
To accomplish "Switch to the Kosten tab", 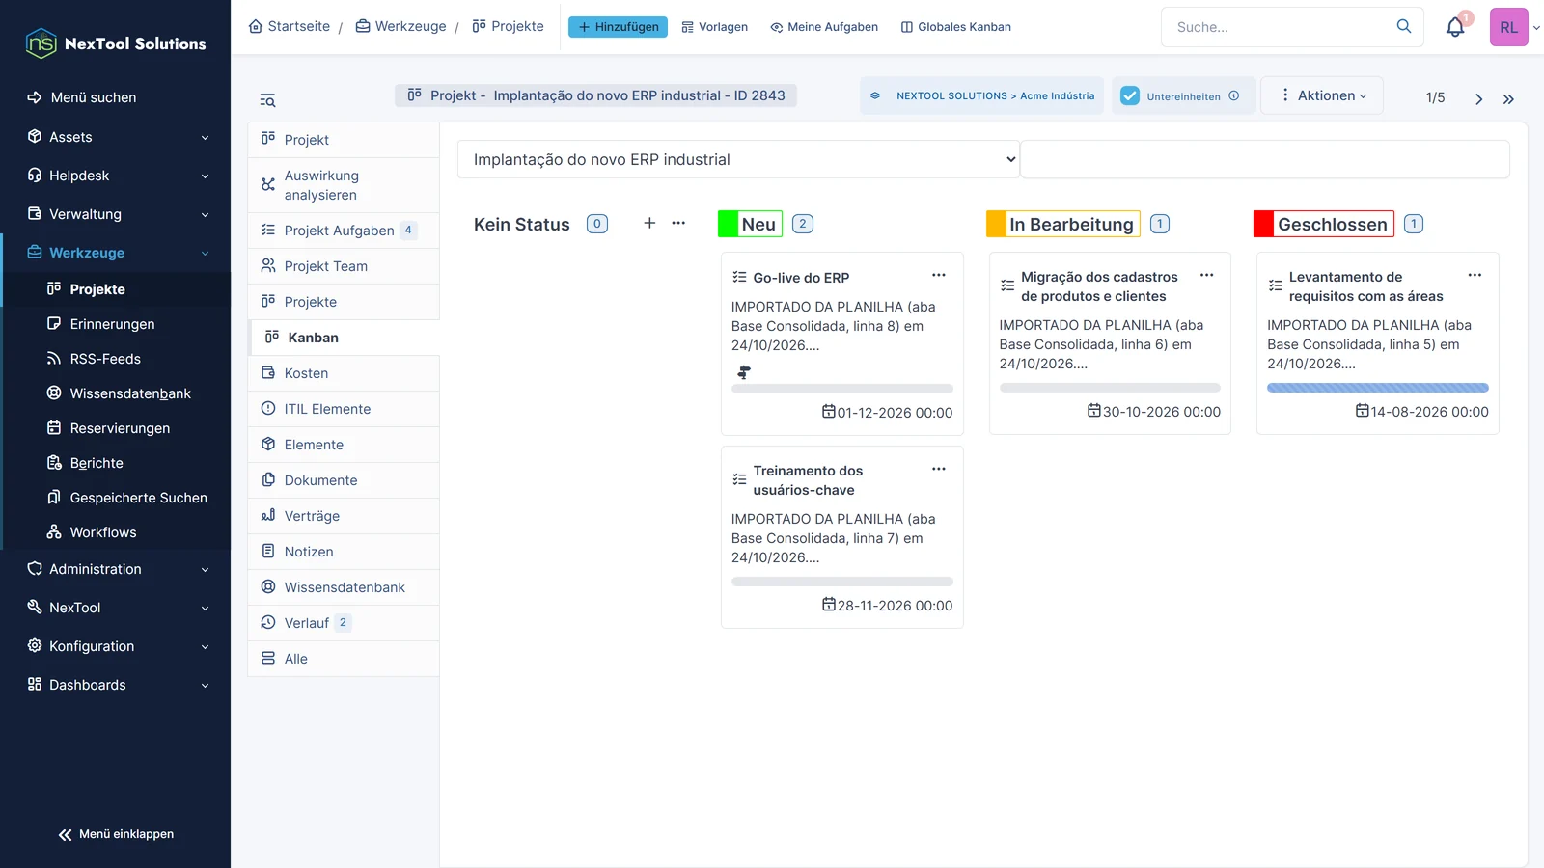I will 344,373.
